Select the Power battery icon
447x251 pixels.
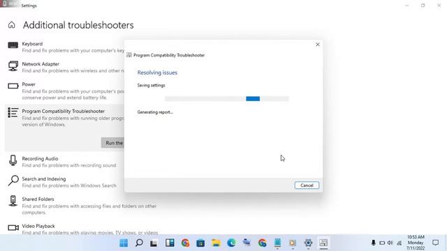click(13, 86)
